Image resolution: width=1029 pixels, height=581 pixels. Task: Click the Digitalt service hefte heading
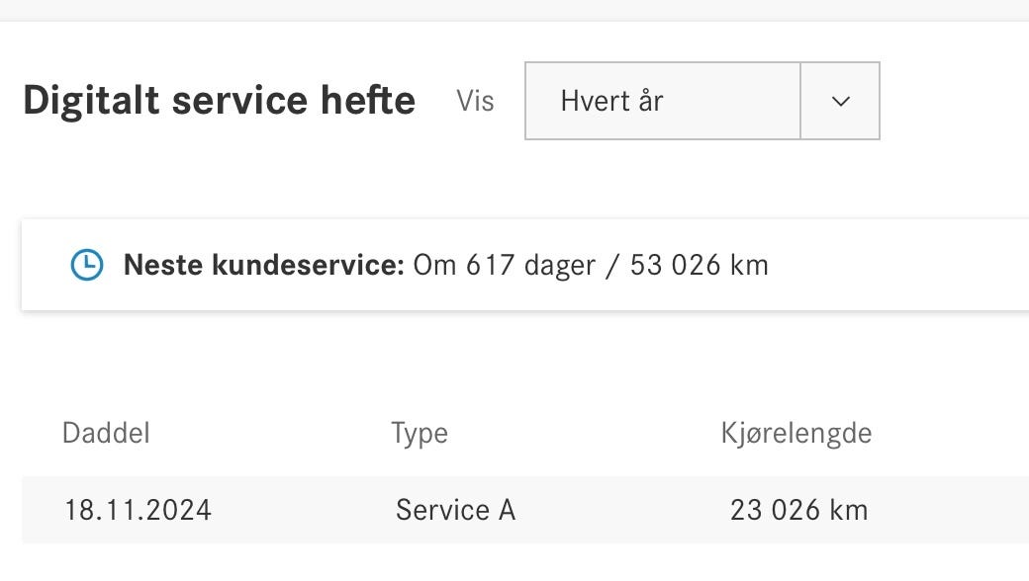point(220,100)
